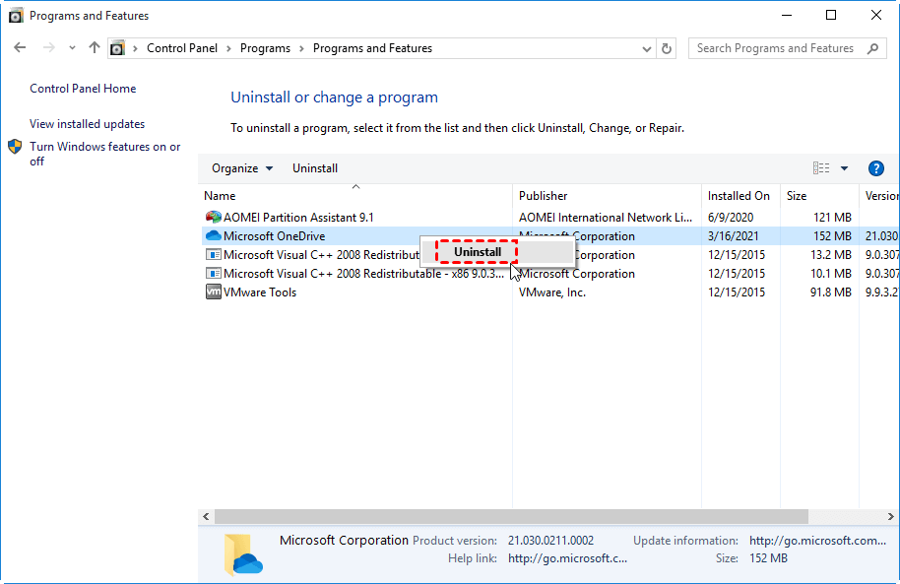Viewport: 900px width, 584px height.
Task: Click the refresh button beside address bar
Action: [x=668, y=48]
